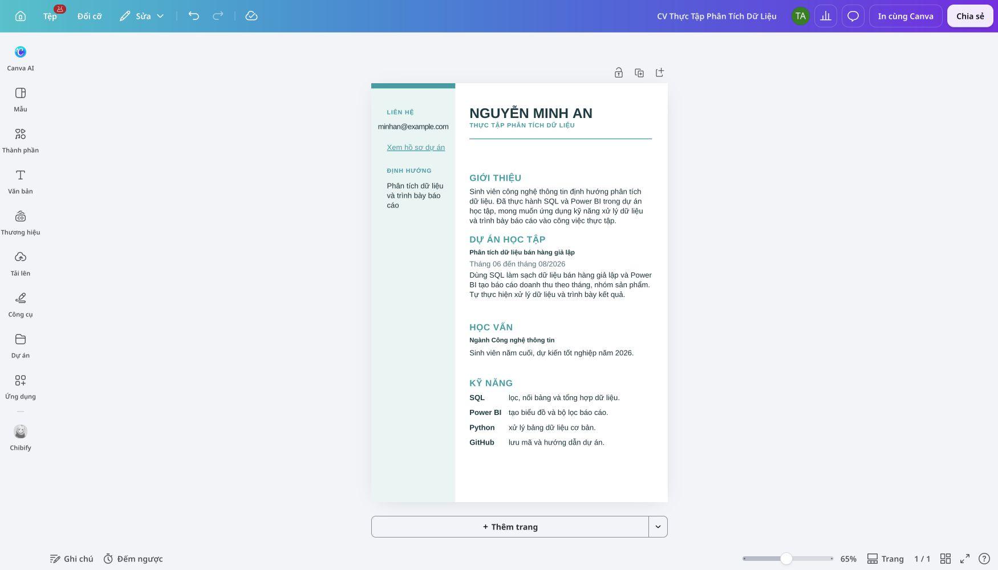Screen dimensions: 998x570
Task: Open the Tải lên uploads panel
Action: pyautogui.click(x=21, y=264)
